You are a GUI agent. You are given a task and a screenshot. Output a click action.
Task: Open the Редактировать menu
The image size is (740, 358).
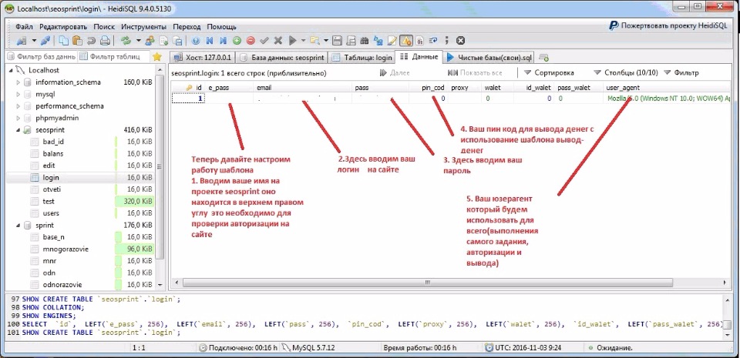pos(63,27)
